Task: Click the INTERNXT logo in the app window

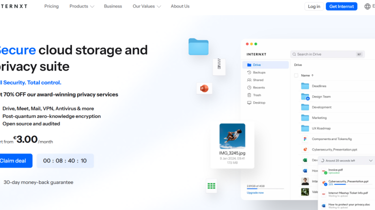Action: 256,54
